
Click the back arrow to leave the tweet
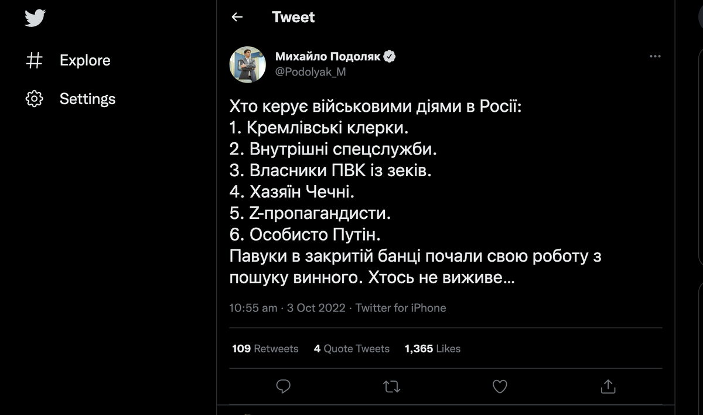tap(237, 18)
